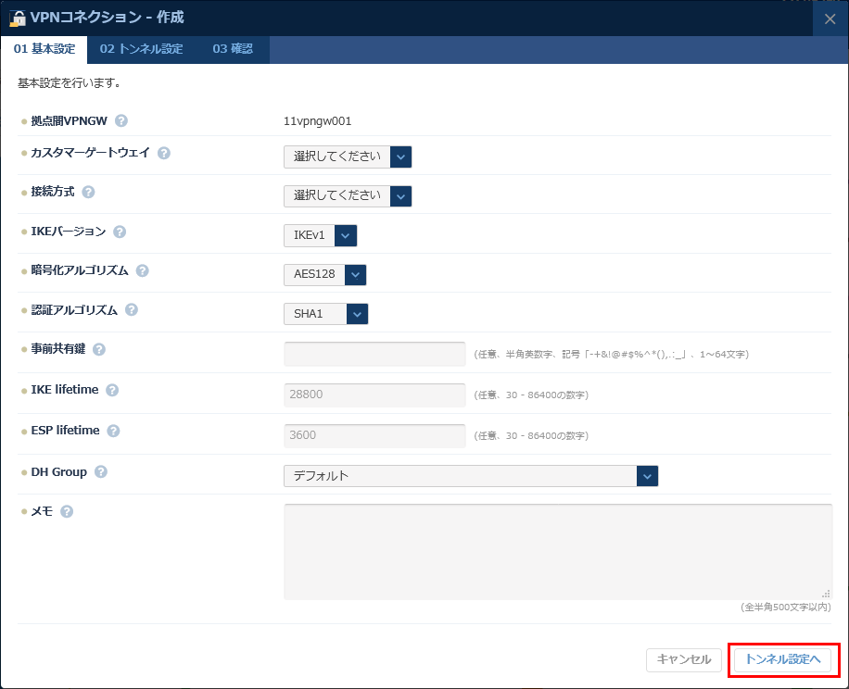Image resolution: width=849 pixels, height=689 pixels.
Task: Focus the メモ text area
Action: point(557,551)
